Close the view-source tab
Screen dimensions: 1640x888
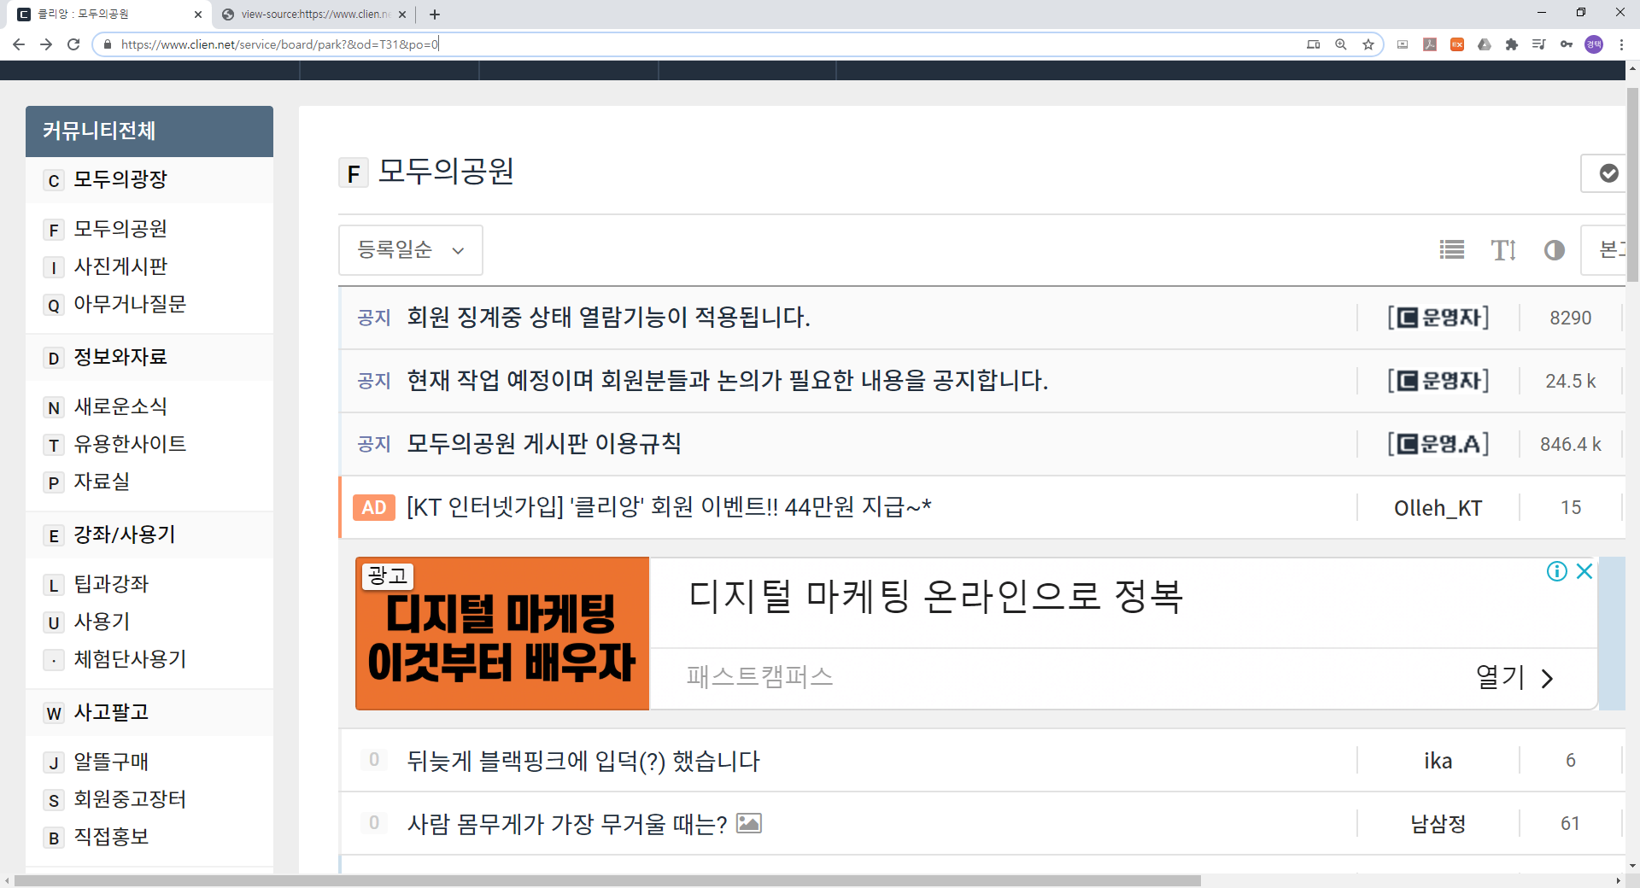[402, 15]
